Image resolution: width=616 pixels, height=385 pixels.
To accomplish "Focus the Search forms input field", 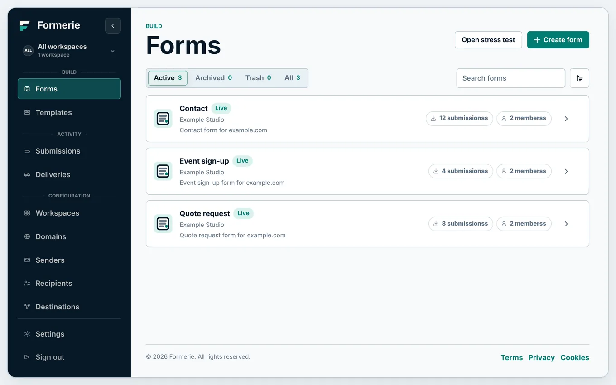I will click(x=511, y=78).
